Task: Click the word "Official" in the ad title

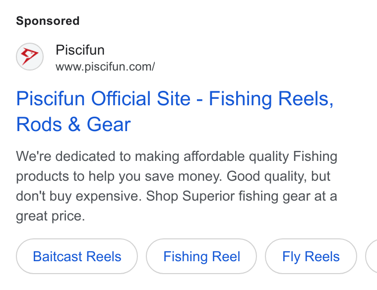Action: [121, 98]
